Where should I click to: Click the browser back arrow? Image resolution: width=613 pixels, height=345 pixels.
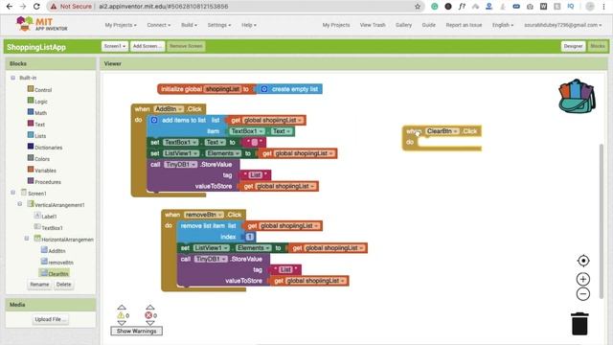coord(10,7)
